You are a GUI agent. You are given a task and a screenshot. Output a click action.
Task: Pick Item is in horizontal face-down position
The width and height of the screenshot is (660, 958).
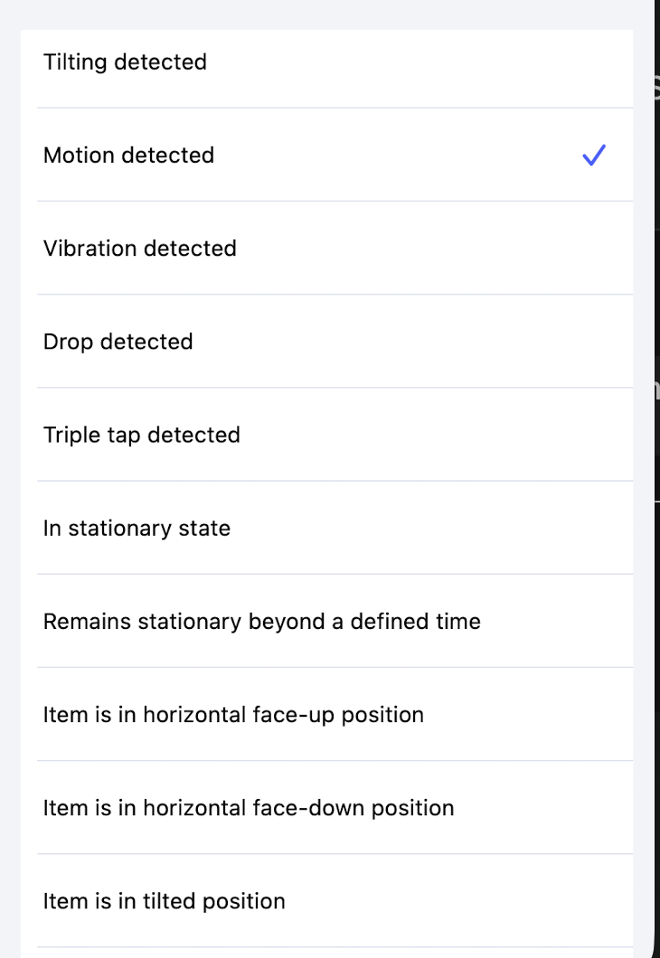[249, 808]
